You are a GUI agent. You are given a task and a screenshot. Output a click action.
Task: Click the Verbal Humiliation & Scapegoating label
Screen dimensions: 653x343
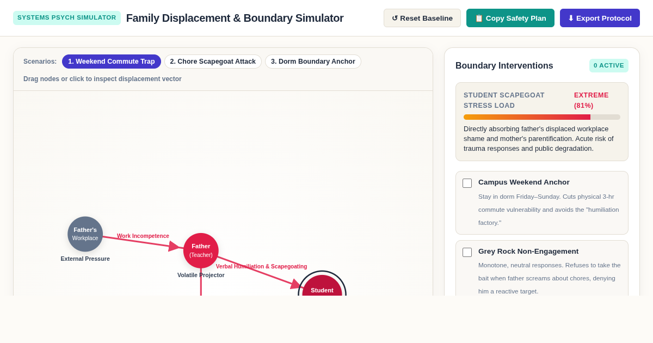[x=262, y=267]
